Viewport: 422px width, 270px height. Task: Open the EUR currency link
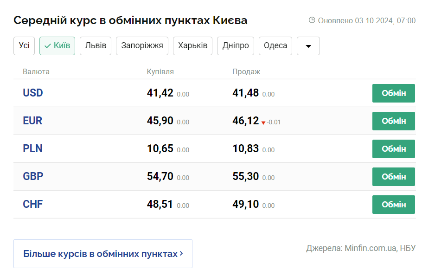tap(32, 121)
